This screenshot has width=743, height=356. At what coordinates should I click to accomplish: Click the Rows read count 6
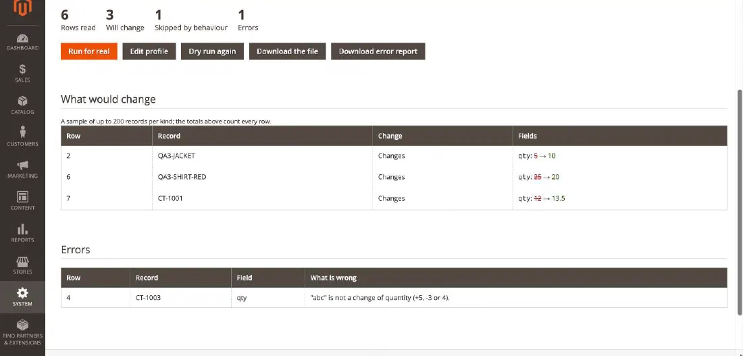pos(65,15)
